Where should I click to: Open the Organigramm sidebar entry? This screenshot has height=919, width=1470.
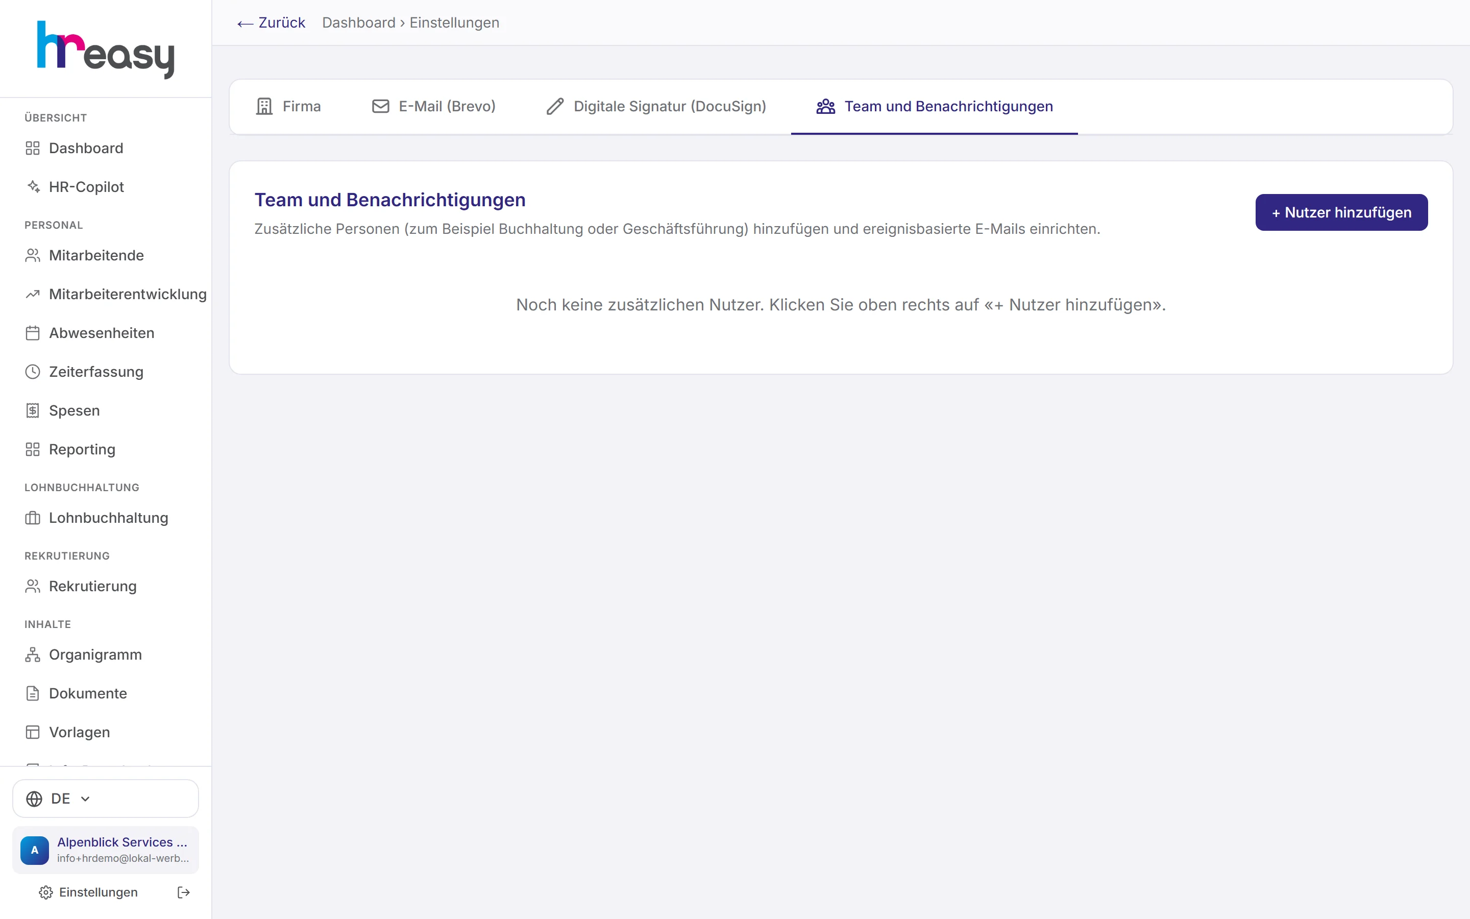[84, 655]
